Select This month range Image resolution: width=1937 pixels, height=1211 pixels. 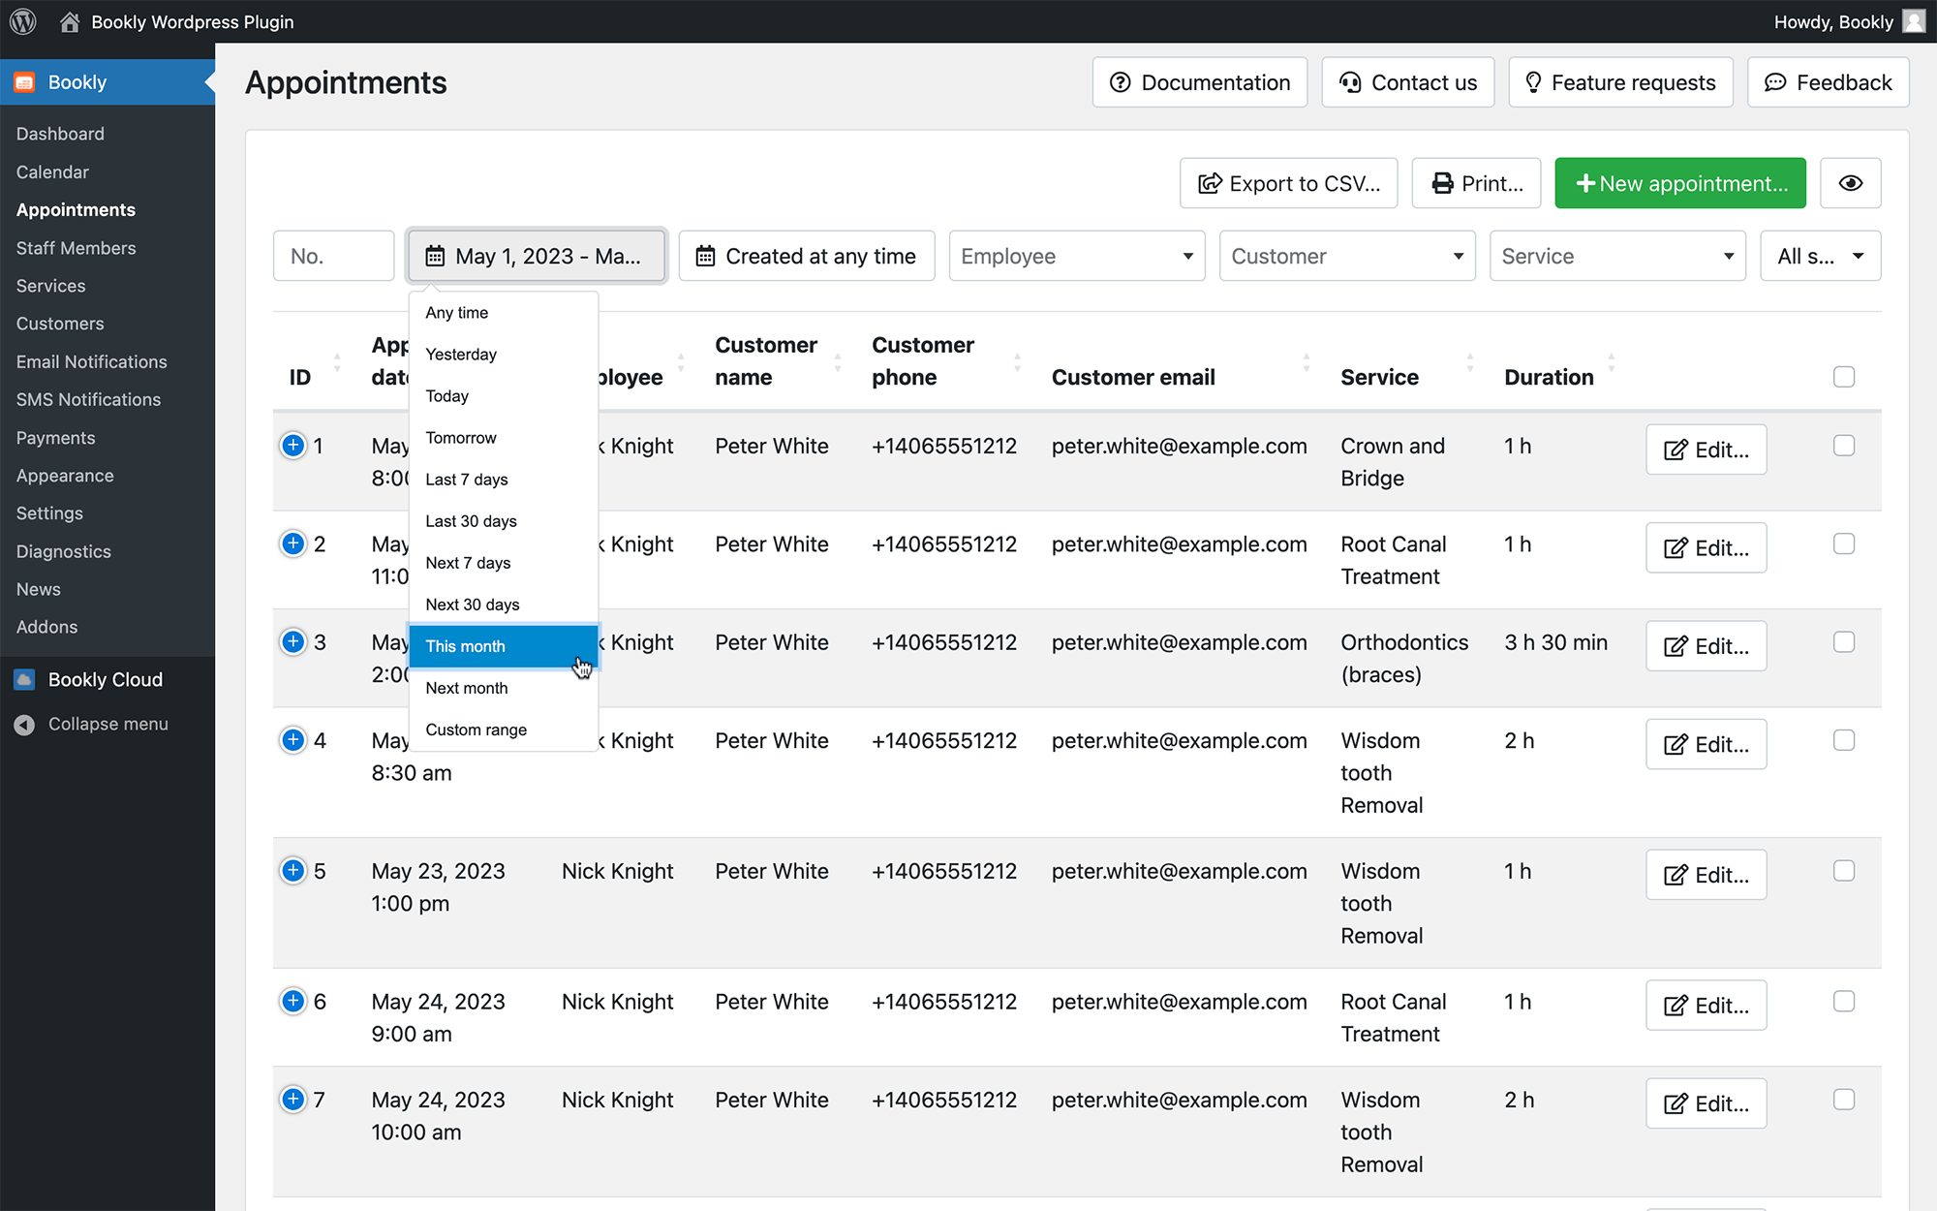504,646
